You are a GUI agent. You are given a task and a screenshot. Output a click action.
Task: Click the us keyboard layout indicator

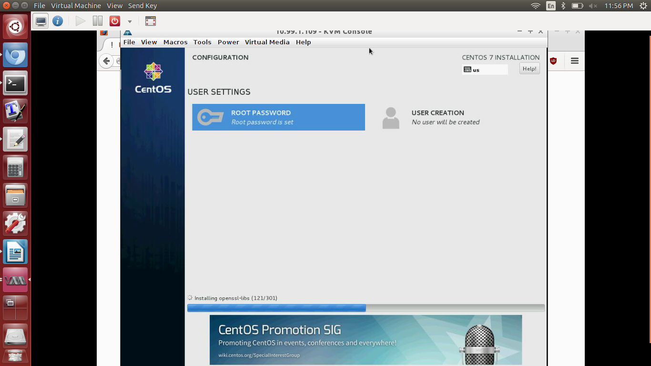click(x=485, y=70)
